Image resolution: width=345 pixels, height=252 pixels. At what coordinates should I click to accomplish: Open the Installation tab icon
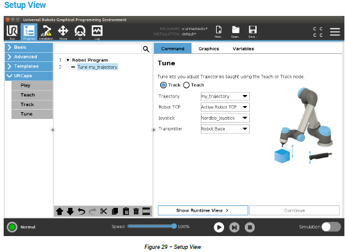coord(46,32)
